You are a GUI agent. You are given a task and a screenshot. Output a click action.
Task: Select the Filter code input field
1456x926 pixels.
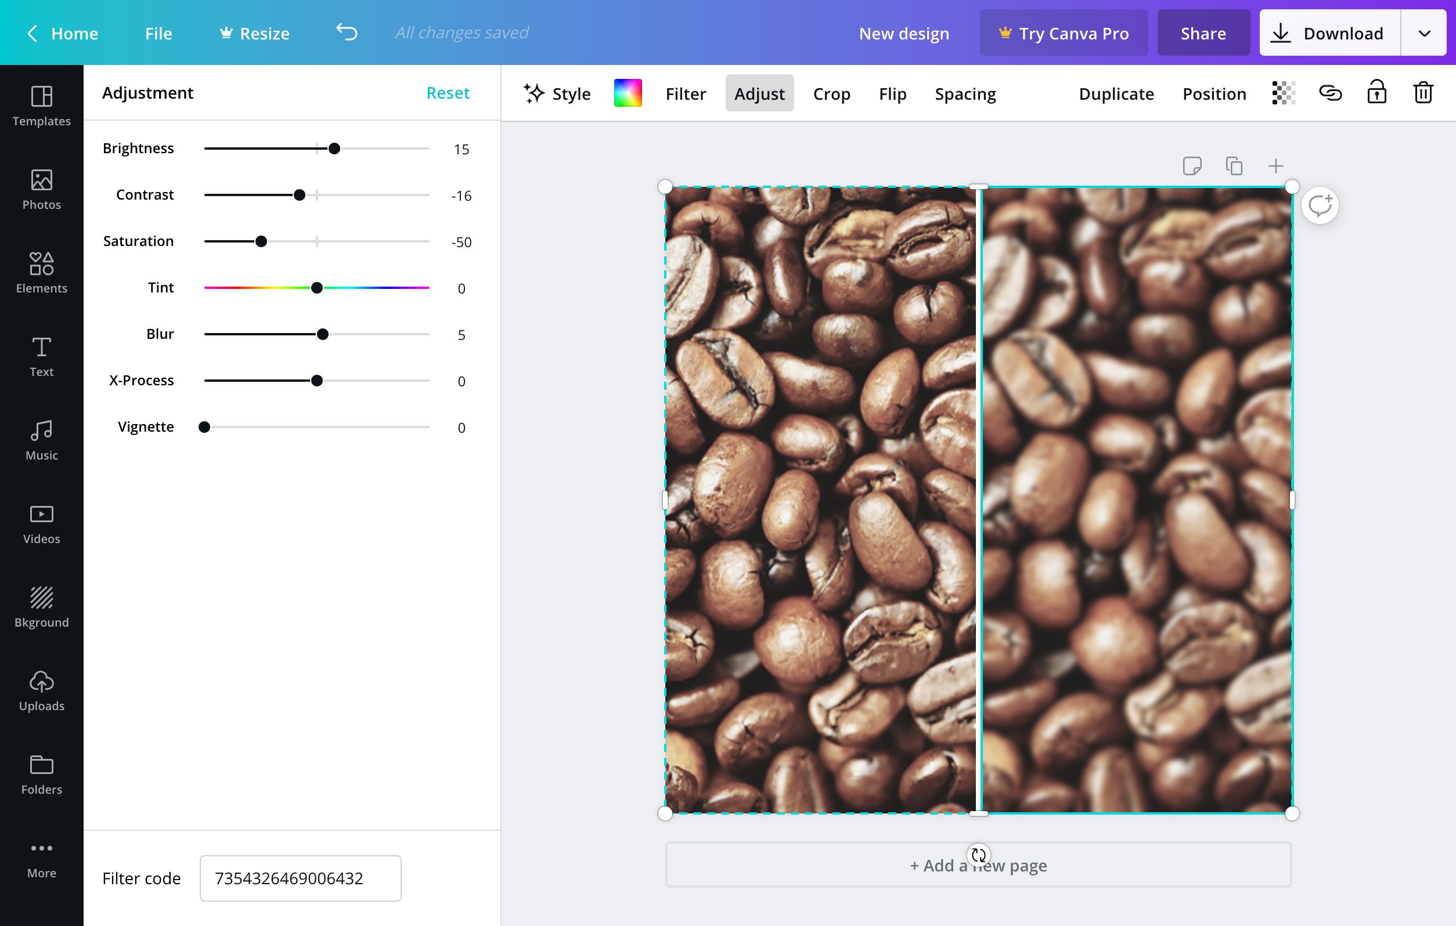pyautogui.click(x=300, y=877)
